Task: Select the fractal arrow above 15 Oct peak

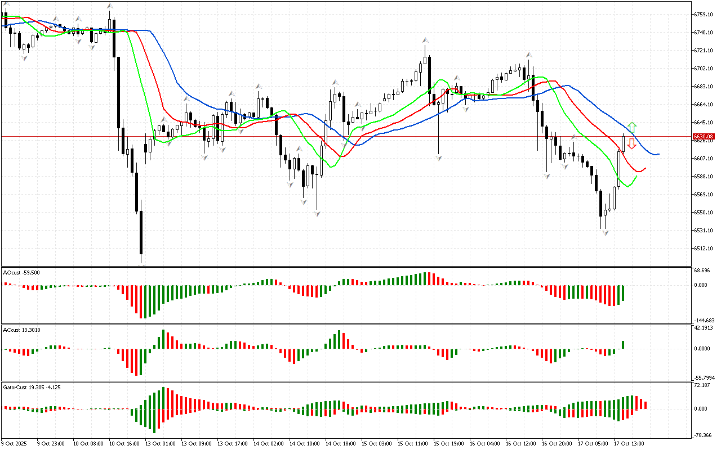Action: 425,40
